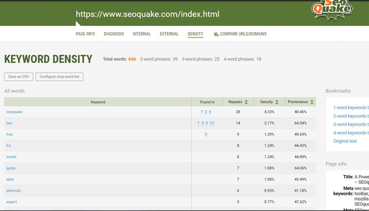Click the it's keyword link
The image size is (369, 211).
click(8, 146)
